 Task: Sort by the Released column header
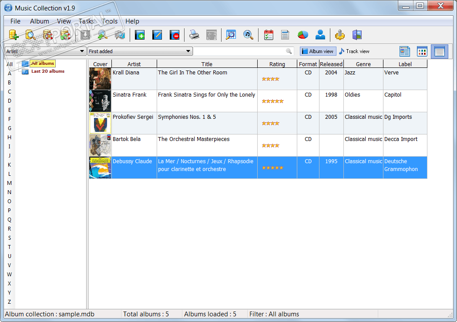coord(331,64)
